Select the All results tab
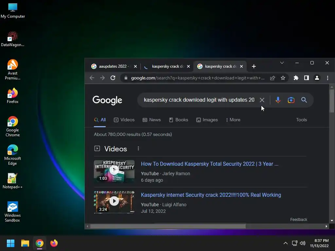 tap(100, 120)
